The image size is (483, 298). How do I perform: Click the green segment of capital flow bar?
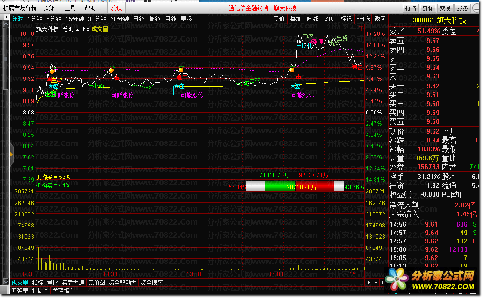click(280, 186)
